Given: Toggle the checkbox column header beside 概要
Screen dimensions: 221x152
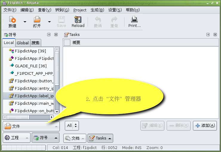Looking at the screenshot, I should tap(67, 43).
